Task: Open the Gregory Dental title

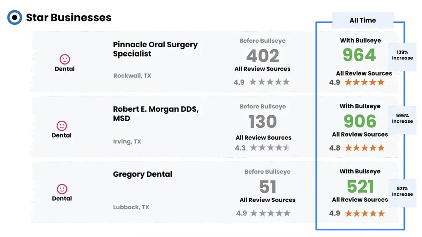Action: pyautogui.click(x=142, y=174)
